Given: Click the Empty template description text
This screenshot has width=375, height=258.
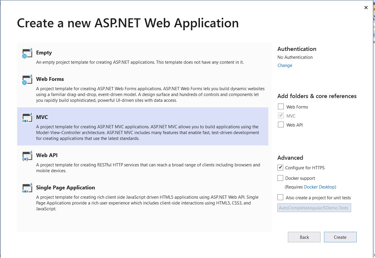Looking at the screenshot, I should click(x=140, y=62).
